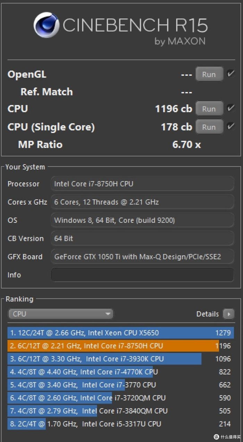Viewport: 243px width, 442px height.
Task: Click into the Info text field
Action: [x=142, y=275]
